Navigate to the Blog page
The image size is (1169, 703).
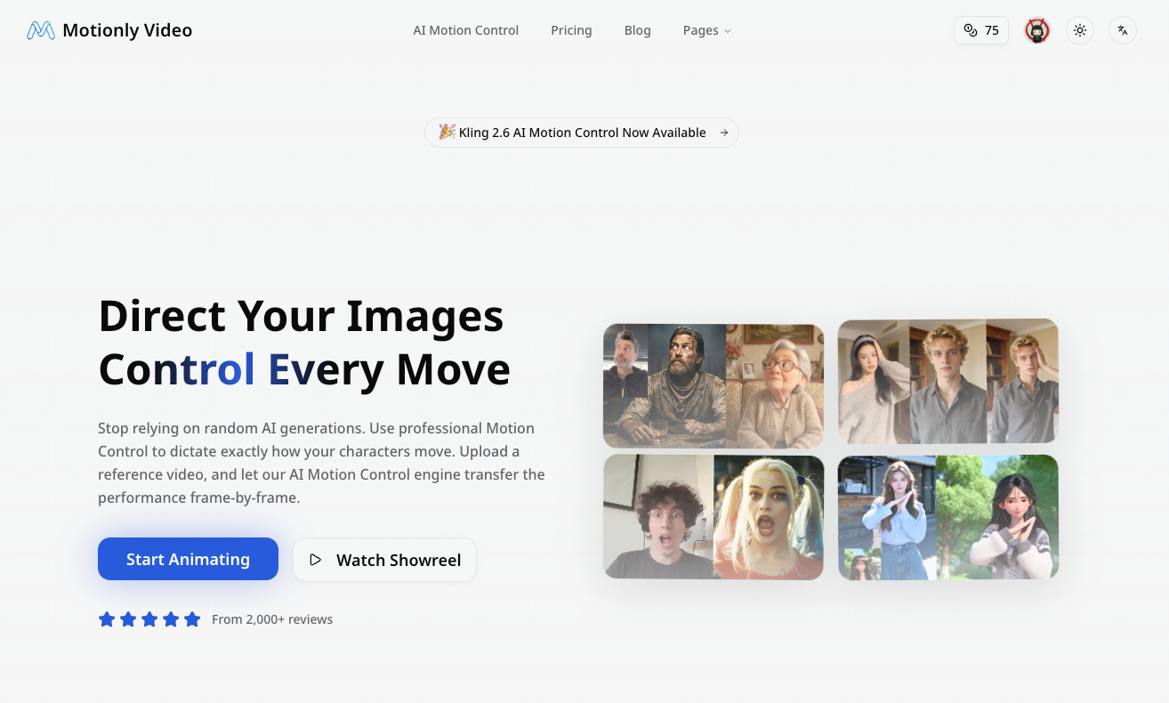(x=637, y=30)
